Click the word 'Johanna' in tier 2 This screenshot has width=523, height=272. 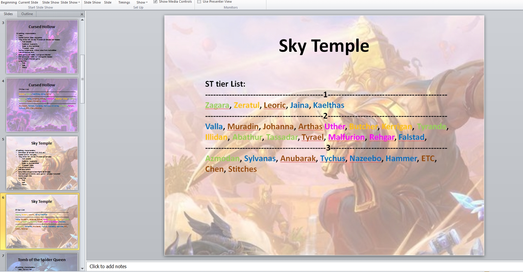(278, 127)
